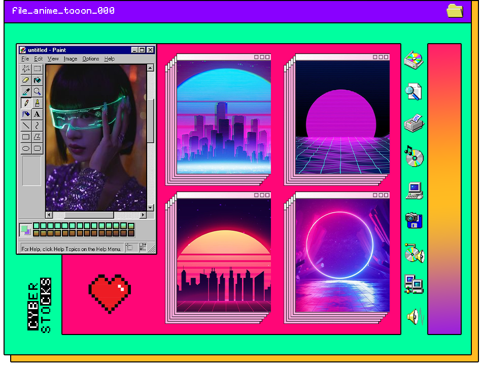This screenshot has height=367, width=482.
Task: Click the photo canvas of woman with glowing visor
Action: coord(96,138)
